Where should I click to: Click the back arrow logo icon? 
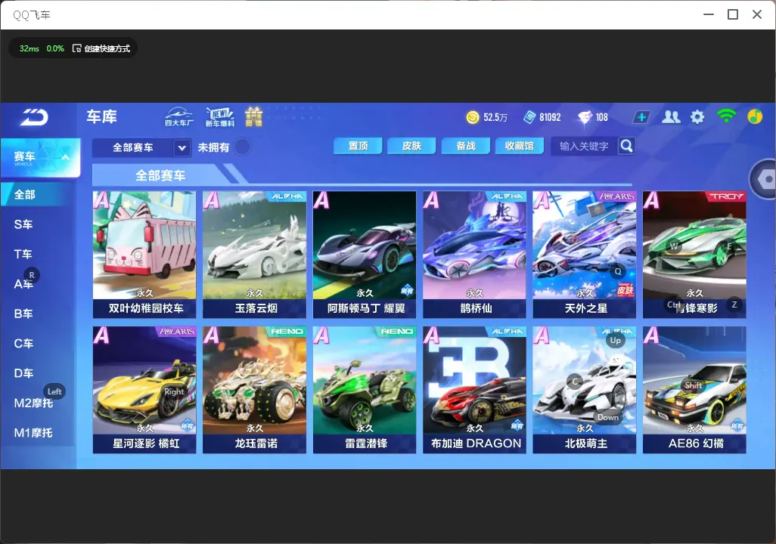[x=34, y=116]
